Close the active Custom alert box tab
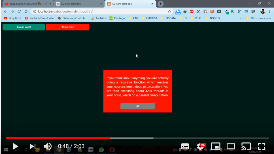The image size is (274, 154). point(152,4)
